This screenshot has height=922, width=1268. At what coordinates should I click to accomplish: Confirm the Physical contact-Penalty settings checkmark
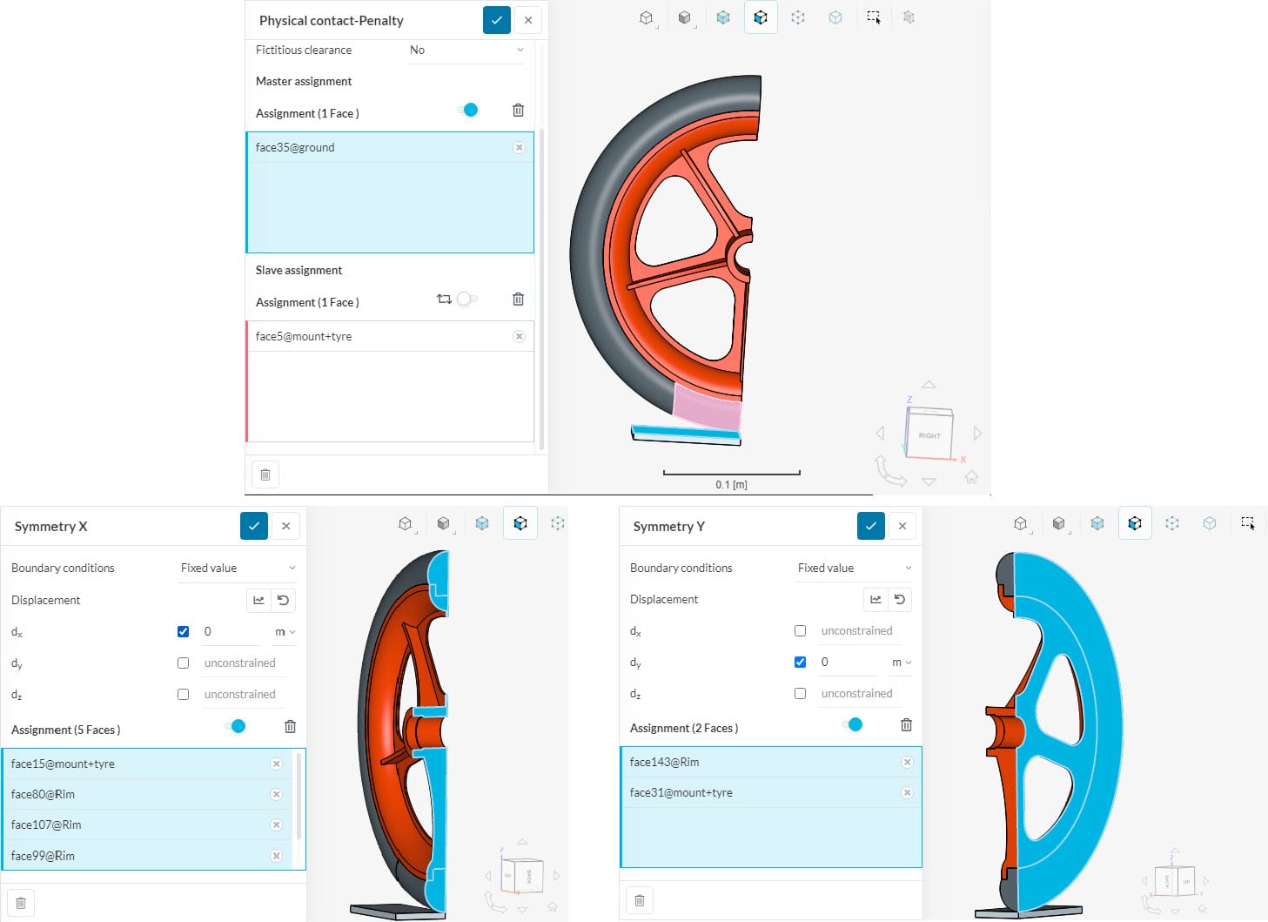tap(496, 20)
